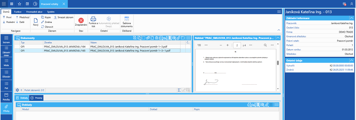The image size is (356, 120).
Task: Click printer icon in Doklady toolbar
Action: tap(250, 104)
